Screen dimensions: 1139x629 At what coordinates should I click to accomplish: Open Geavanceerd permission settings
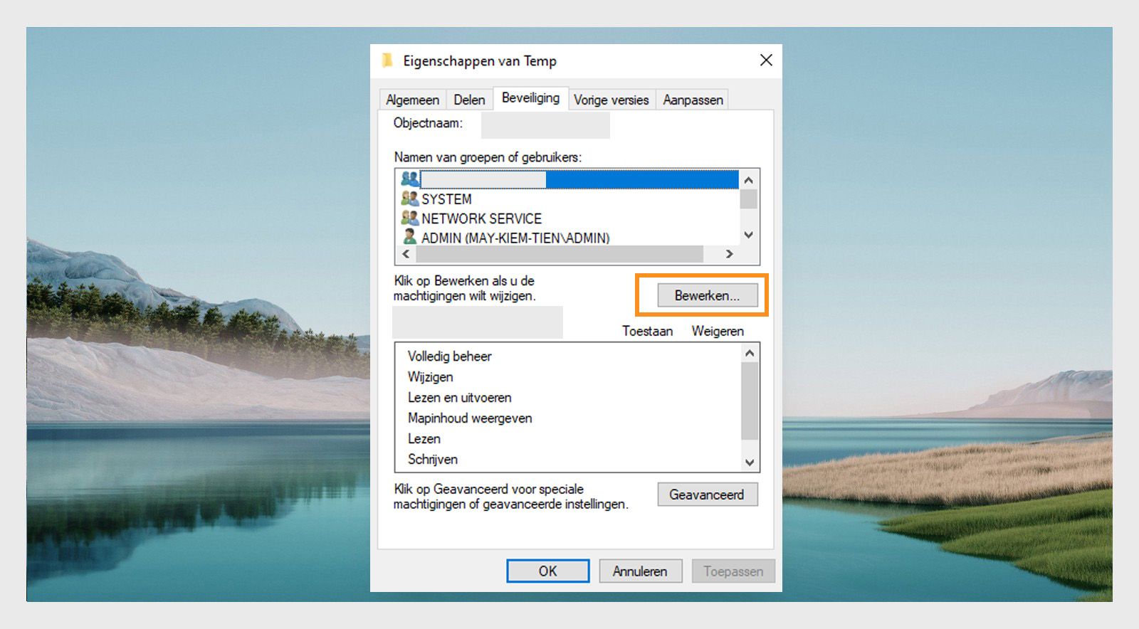coord(707,495)
